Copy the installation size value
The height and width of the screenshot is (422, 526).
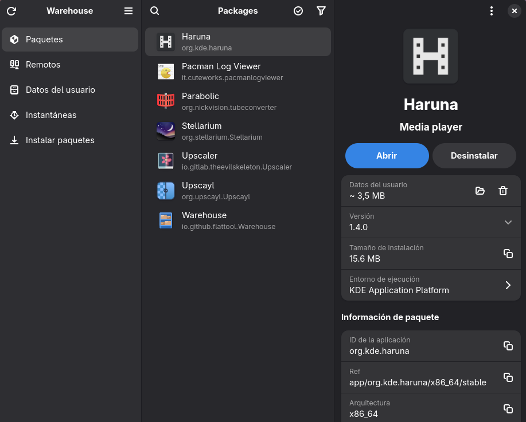tap(508, 254)
